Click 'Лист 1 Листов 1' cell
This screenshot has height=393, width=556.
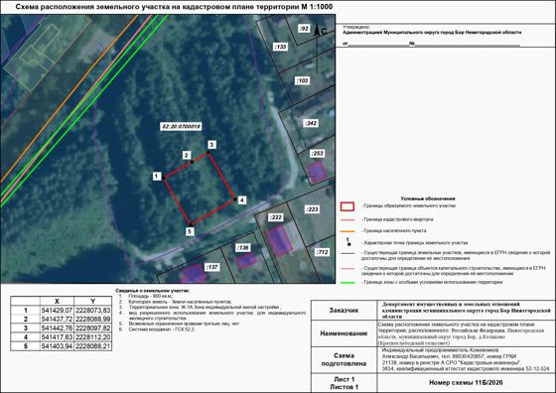click(x=344, y=383)
